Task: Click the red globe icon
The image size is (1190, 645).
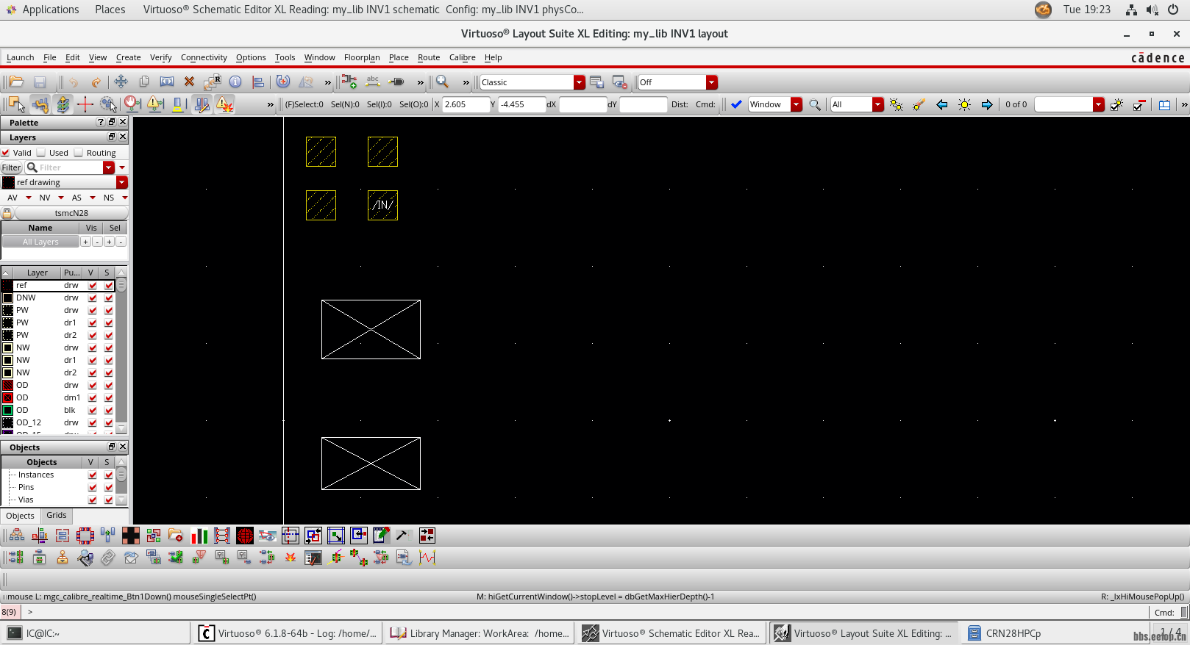Action: 245,536
